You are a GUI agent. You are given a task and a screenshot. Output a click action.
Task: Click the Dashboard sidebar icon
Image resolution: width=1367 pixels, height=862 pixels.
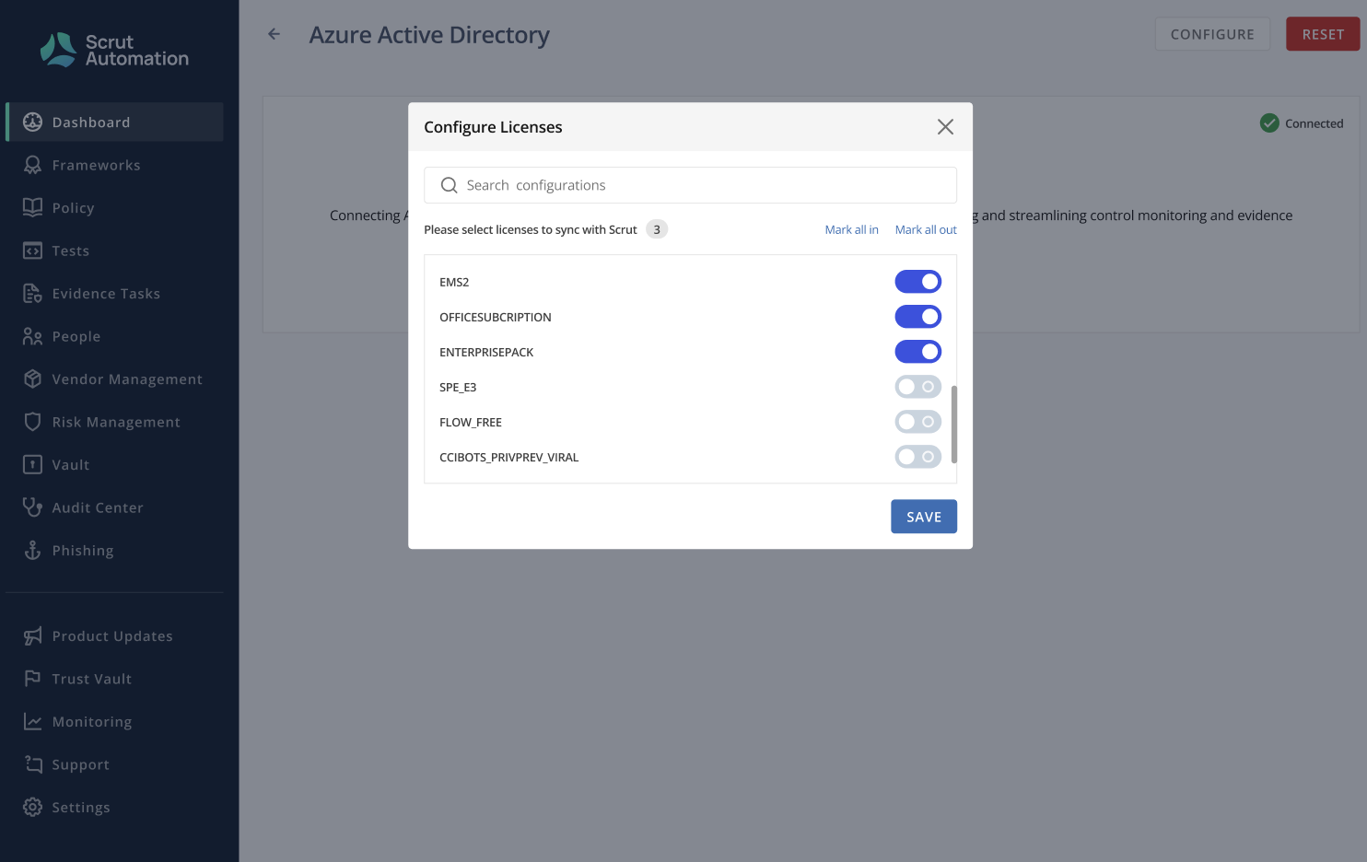[x=32, y=122]
